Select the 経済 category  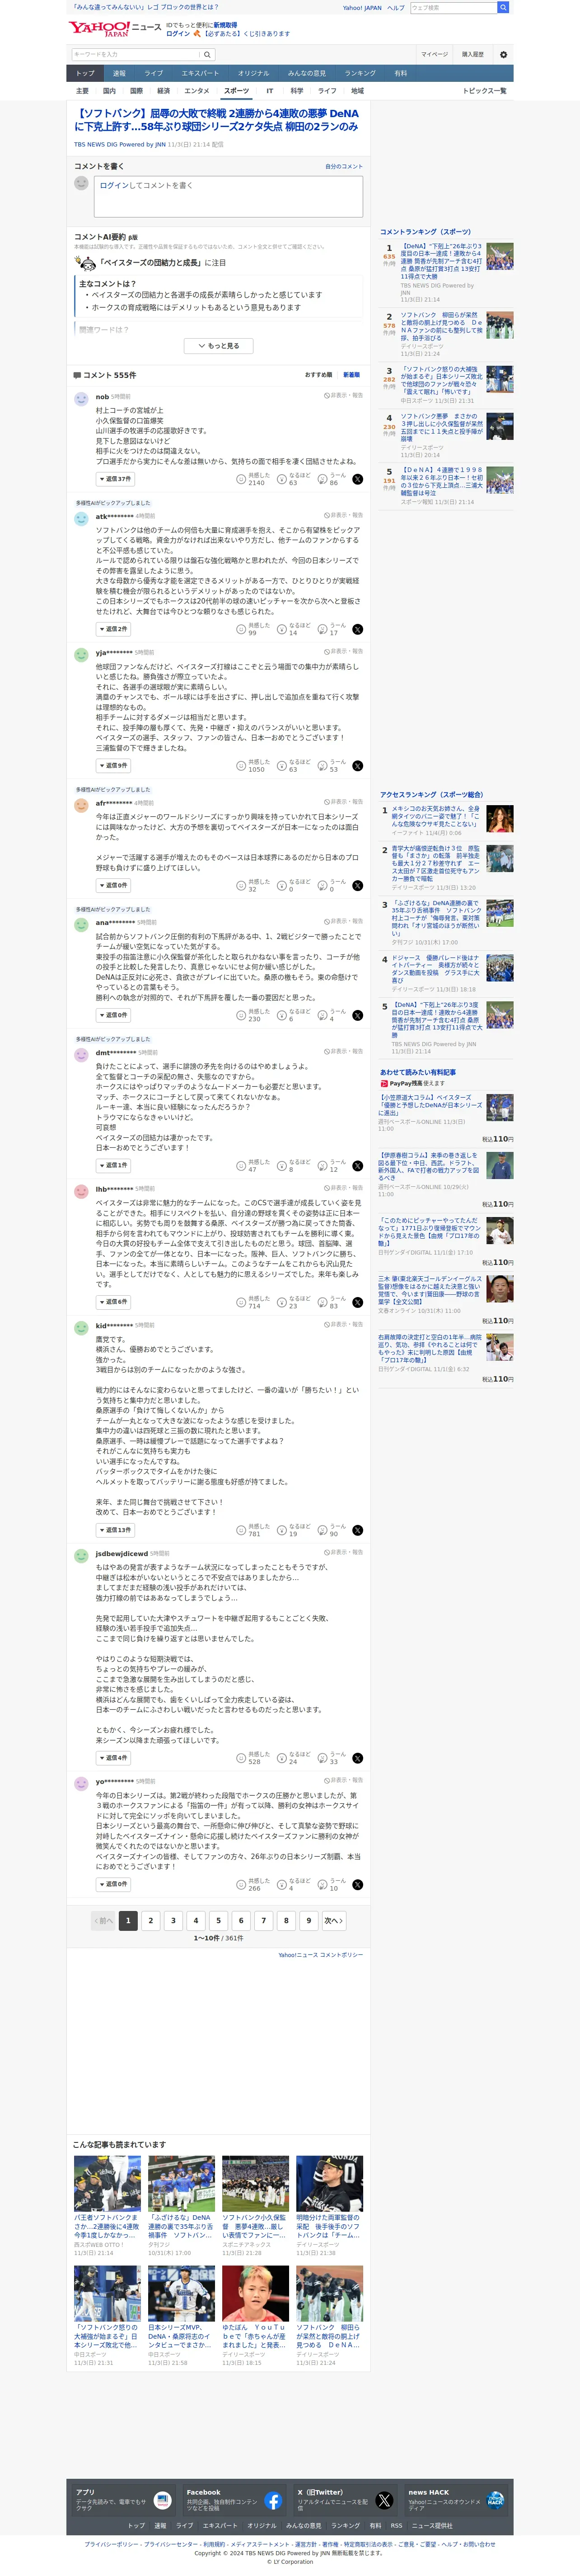(x=163, y=91)
